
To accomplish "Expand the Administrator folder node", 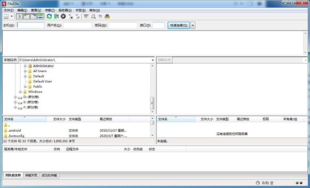I will [25, 66].
